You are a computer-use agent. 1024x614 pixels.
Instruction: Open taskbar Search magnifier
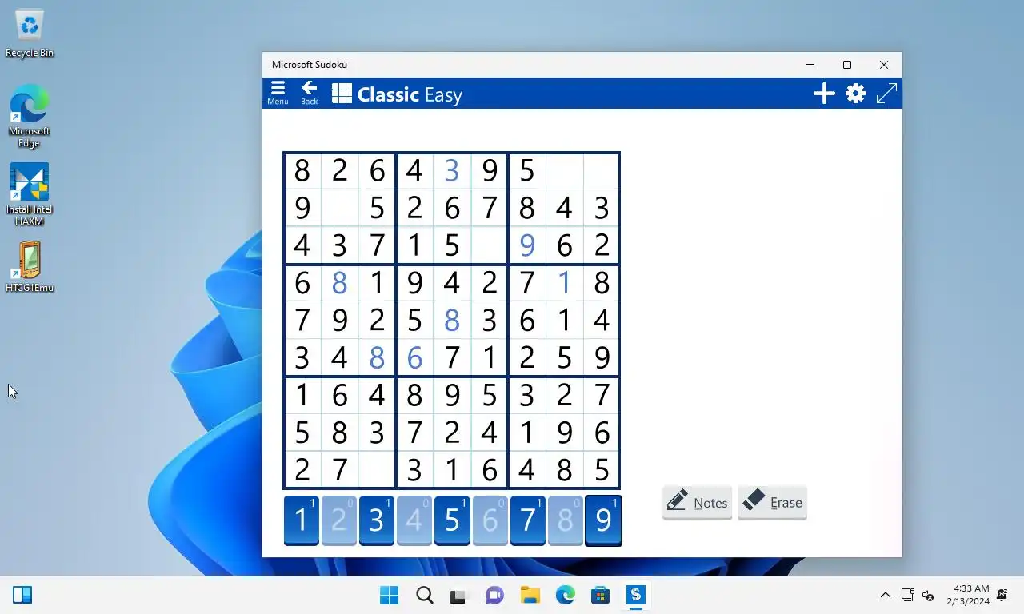pos(425,595)
